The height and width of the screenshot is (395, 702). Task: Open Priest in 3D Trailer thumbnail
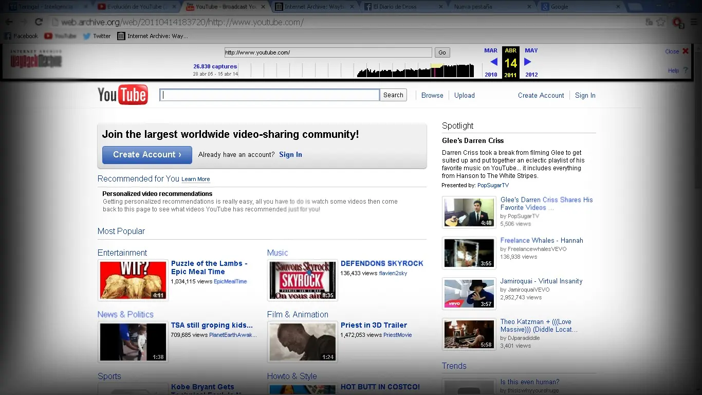303,342
